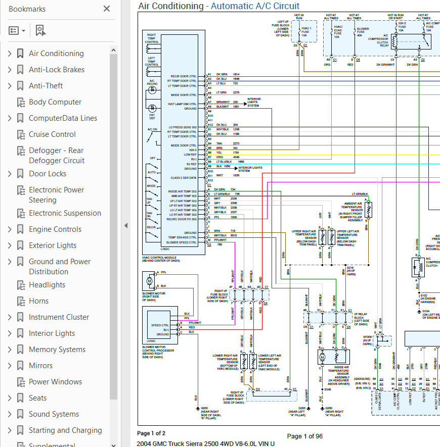Click the Anti-Theft bookmark icon
This screenshot has height=447, width=440.
(20, 86)
